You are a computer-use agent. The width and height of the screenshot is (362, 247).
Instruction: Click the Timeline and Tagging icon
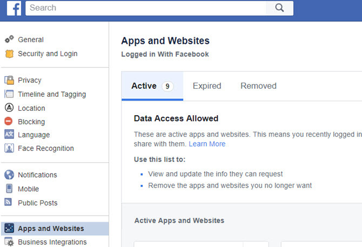point(9,94)
